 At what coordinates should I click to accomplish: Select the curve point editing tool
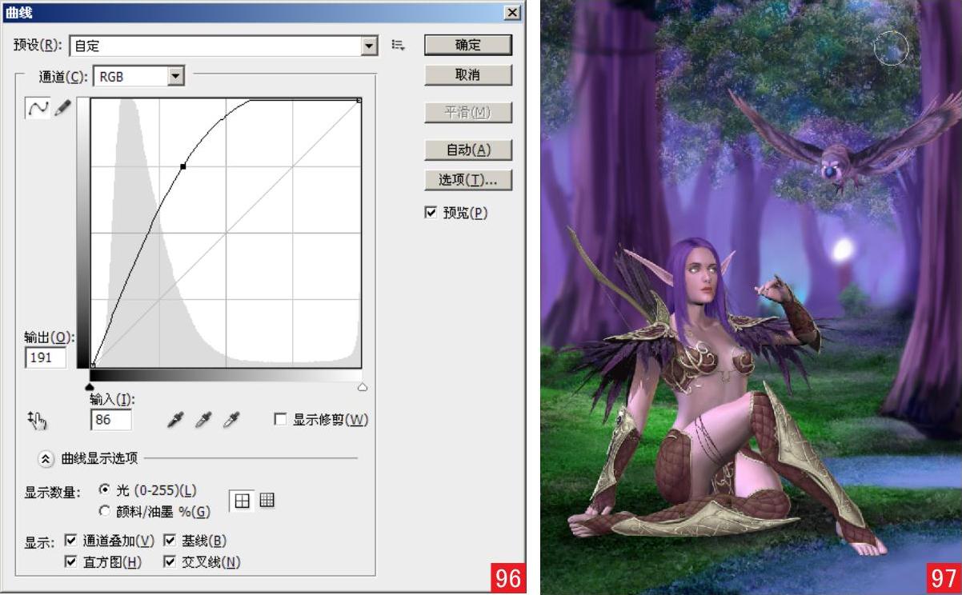(x=38, y=108)
